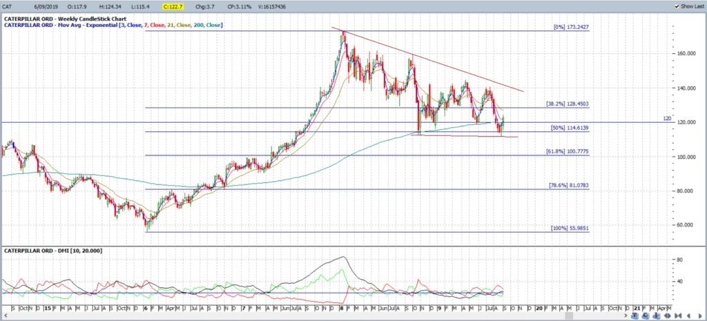Click the [50%] 114.6139 Fibonacci label
Viewport: 707px width, 321px height.
tap(570, 128)
